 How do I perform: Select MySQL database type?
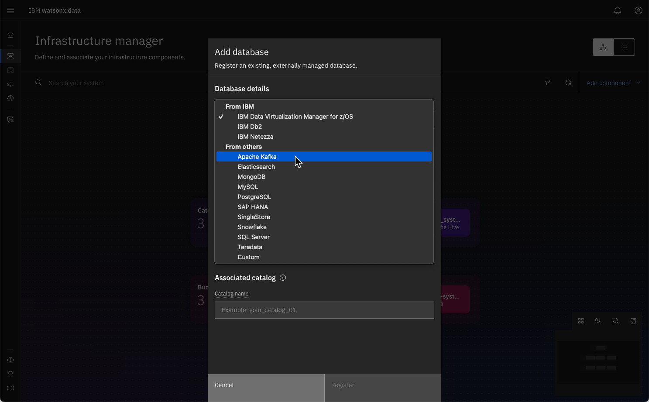tap(324, 187)
